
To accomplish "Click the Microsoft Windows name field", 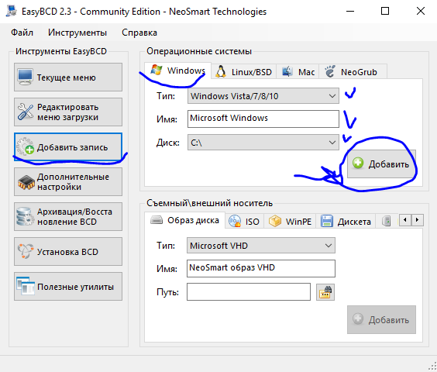I will coord(263,119).
